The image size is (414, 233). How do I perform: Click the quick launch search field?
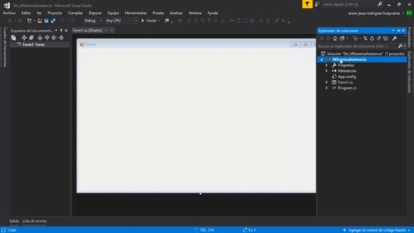[x=349, y=5]
